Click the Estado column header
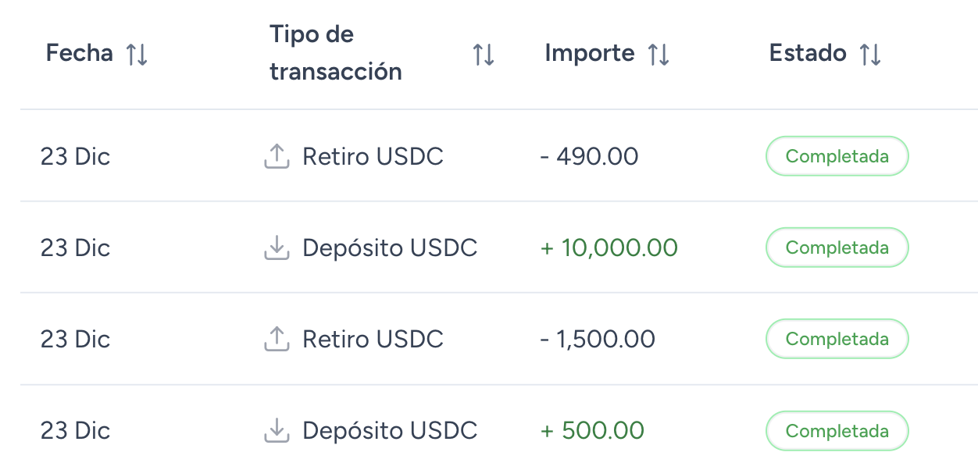Image resolution: width=978 pixels, height=470 pixels. click(x=808, y=53)
